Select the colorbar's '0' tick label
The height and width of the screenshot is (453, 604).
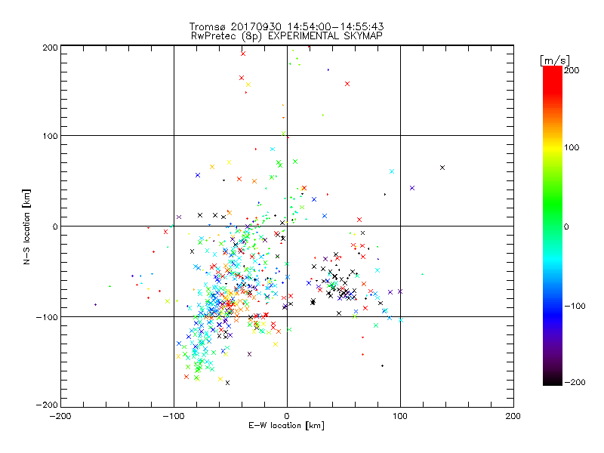point(566,226)
